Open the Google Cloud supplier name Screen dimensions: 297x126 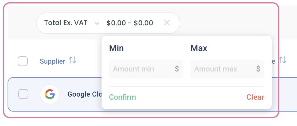(x=84, y=94)
